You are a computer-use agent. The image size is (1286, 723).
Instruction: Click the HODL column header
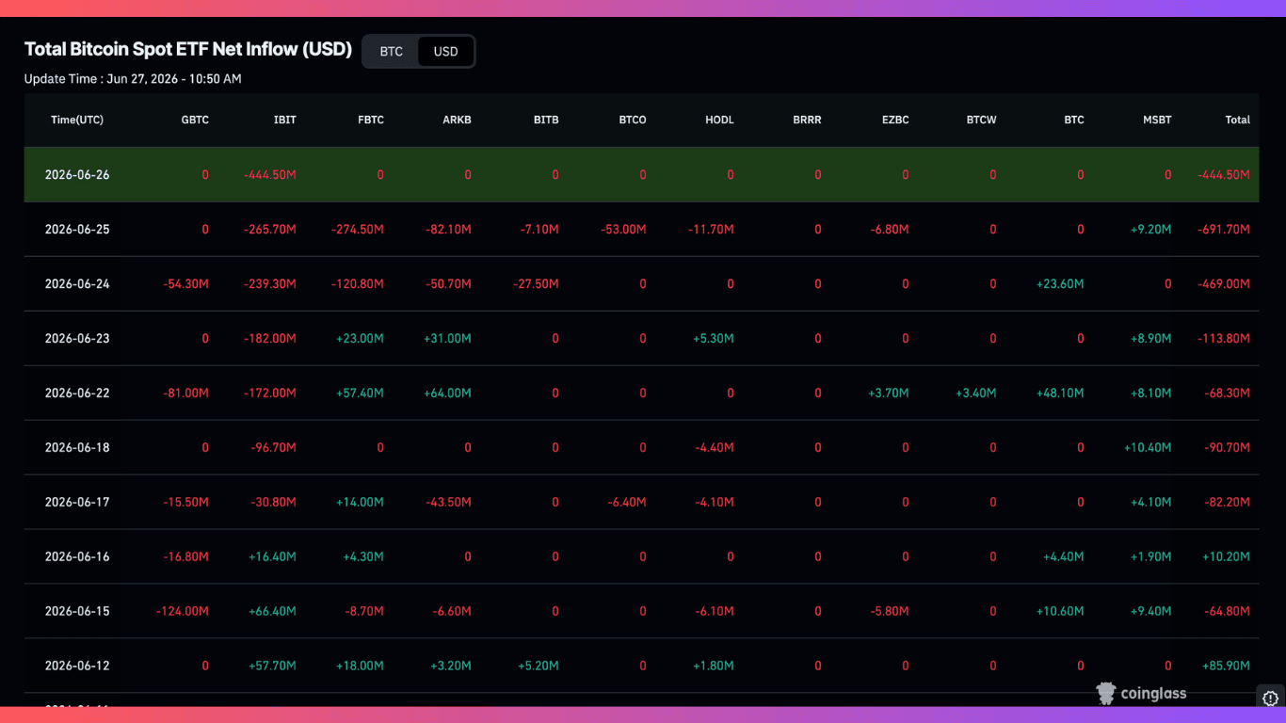[719, 120]
